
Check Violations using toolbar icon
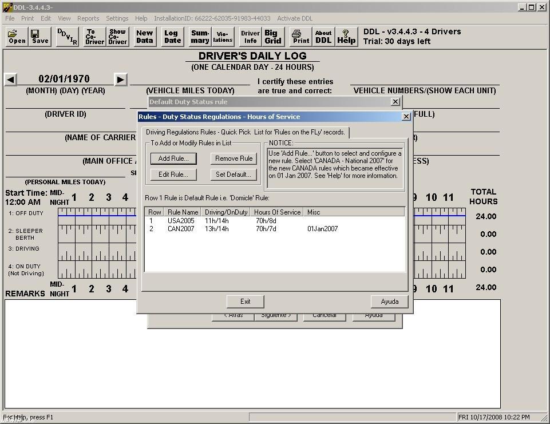(223, 37)
